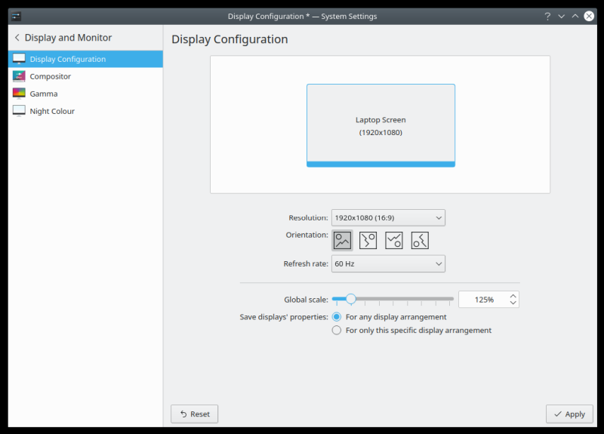This screenshot has width=604, height=434.
Task: Go back using the Display and Monitor arrow
Action: pyautogui.click(x=17, y=37)
